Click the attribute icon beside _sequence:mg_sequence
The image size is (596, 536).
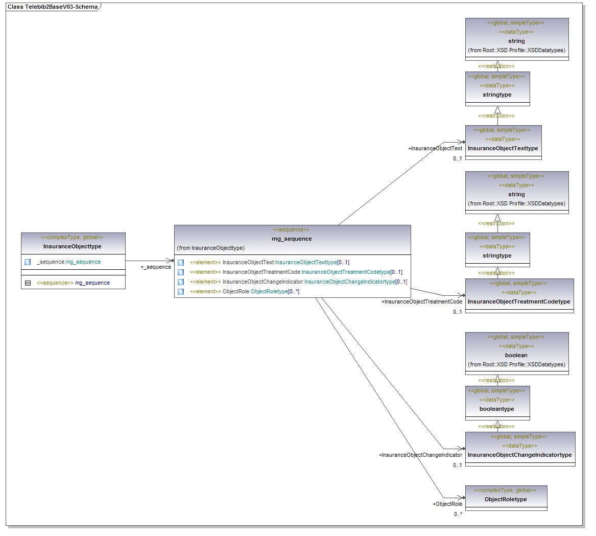pyautogui.click(x=28, y=262)
